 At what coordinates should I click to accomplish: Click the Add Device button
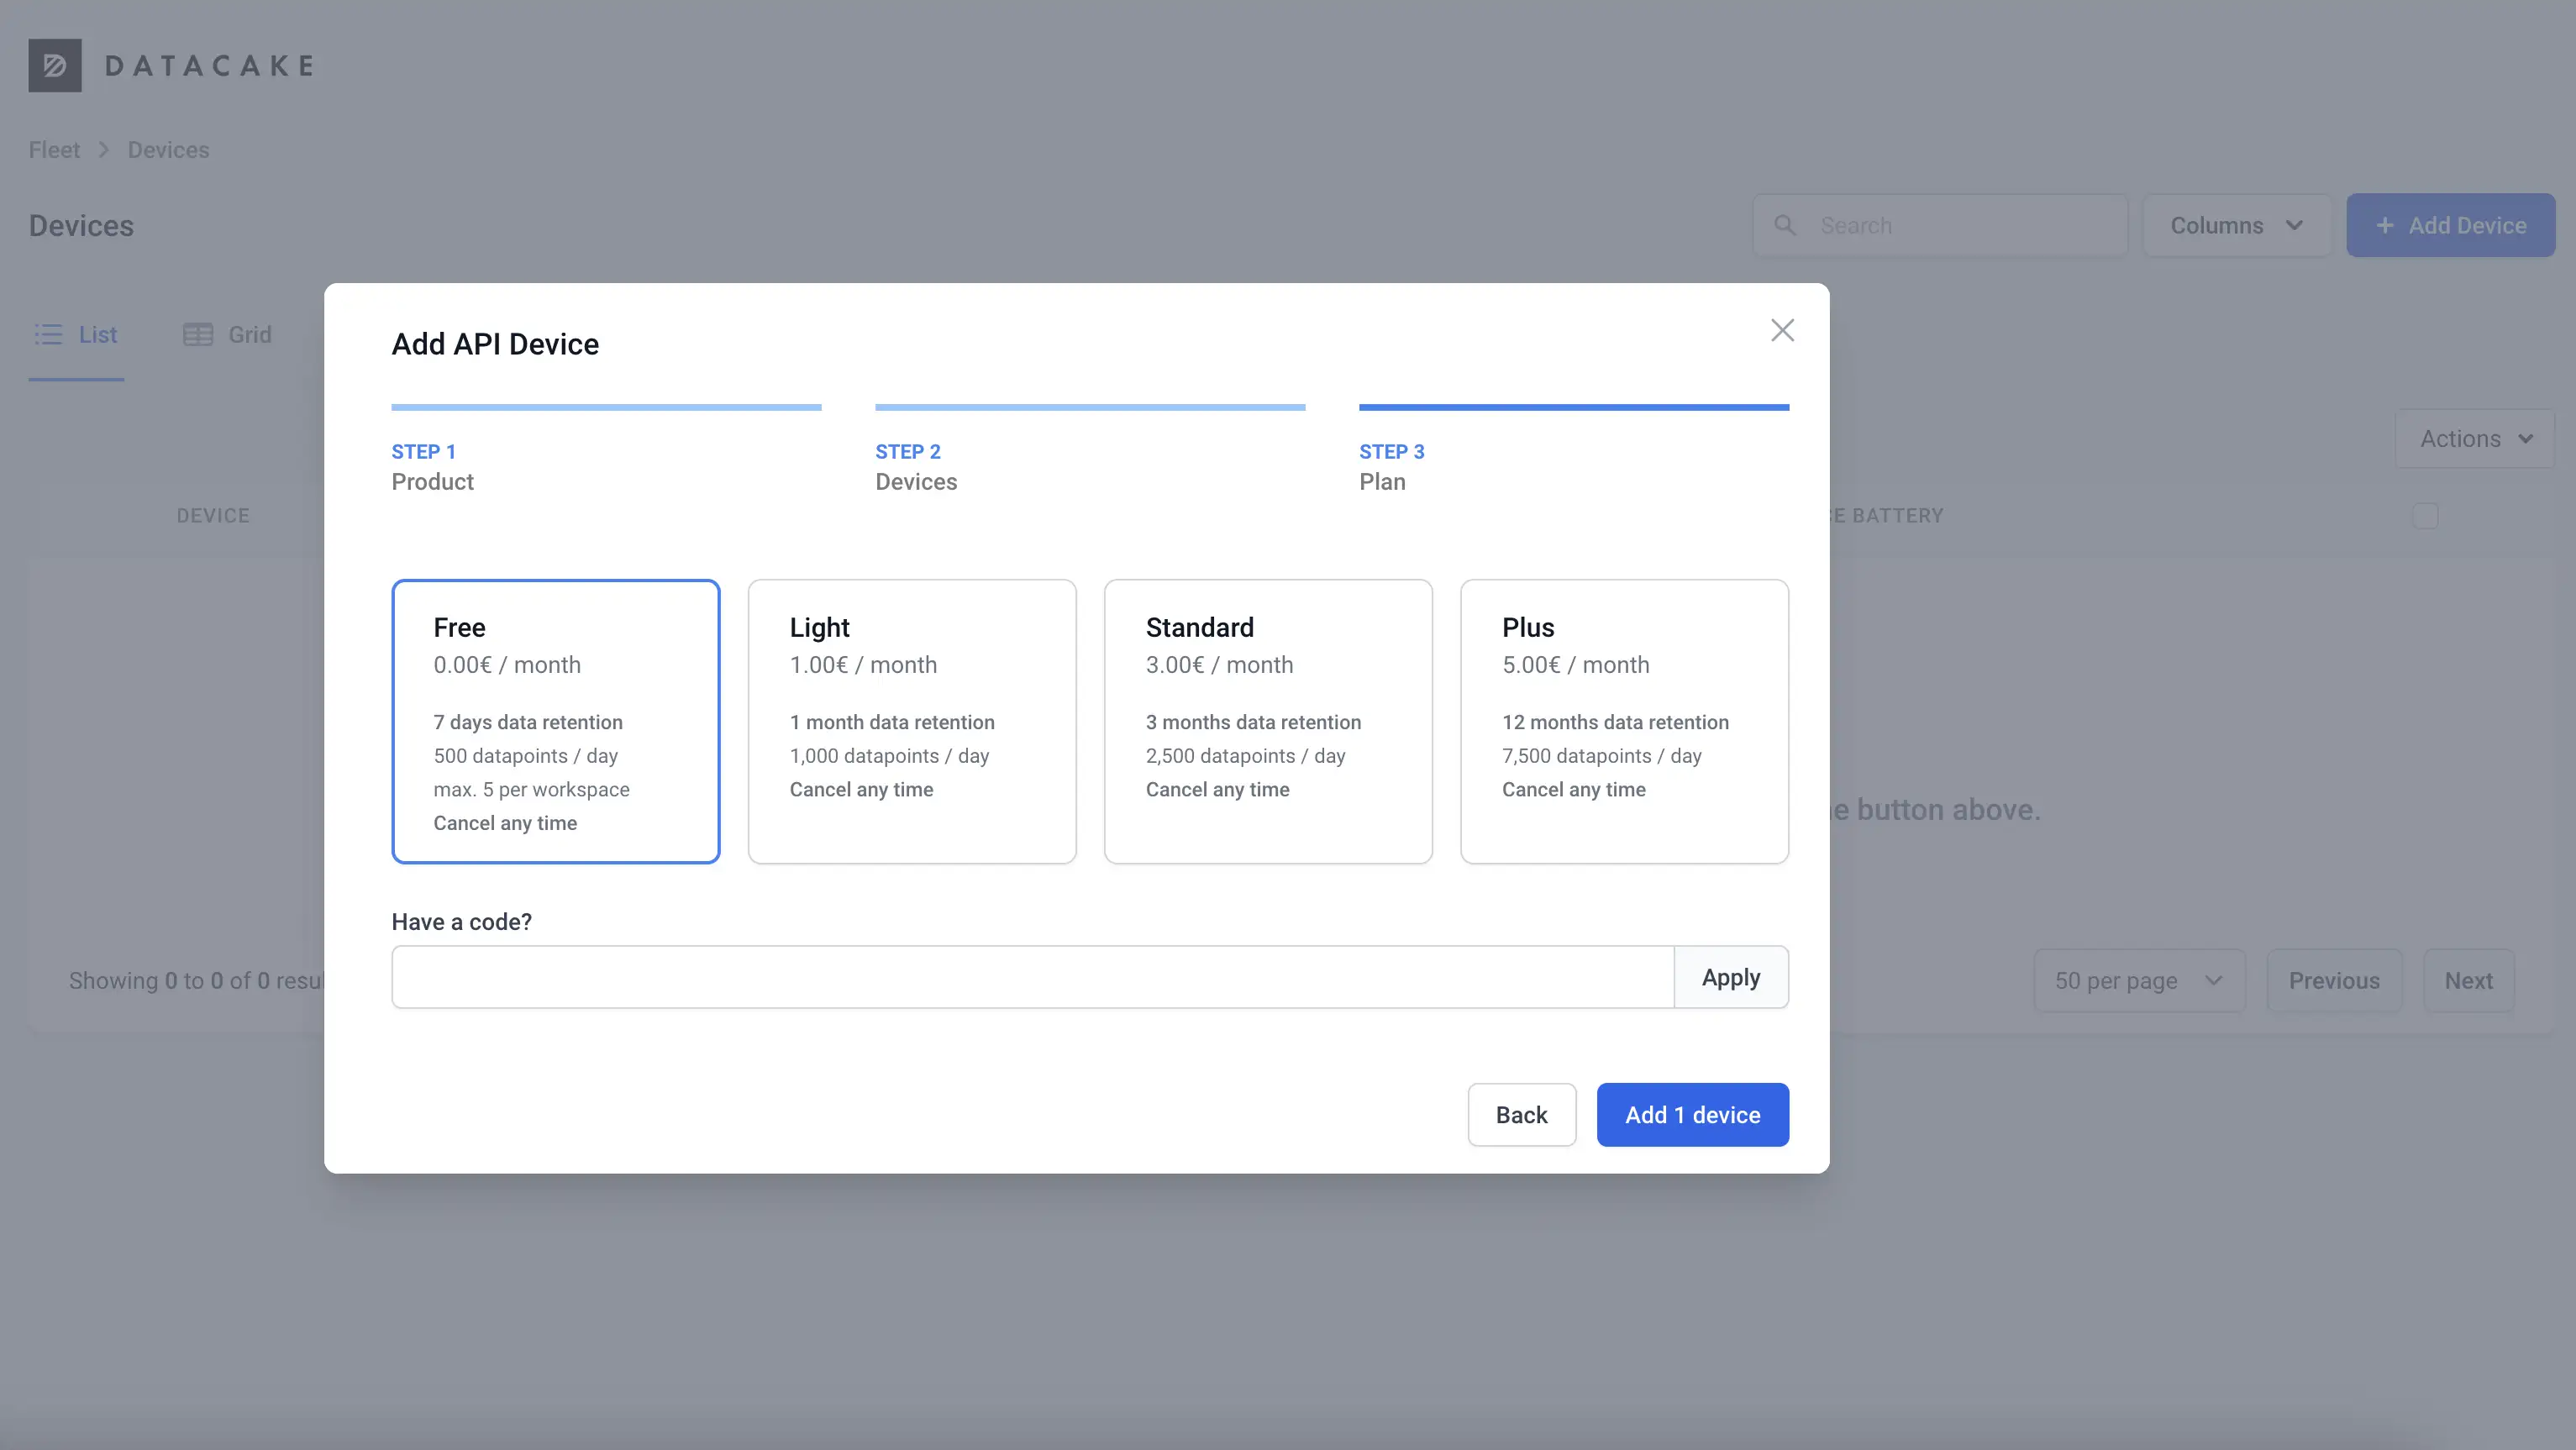(2451, 225)
